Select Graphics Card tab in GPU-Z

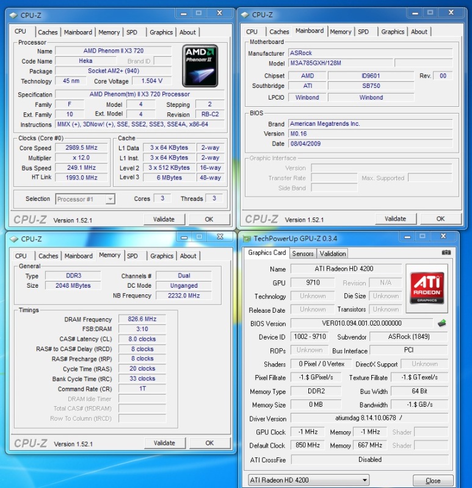pos(267,252)
